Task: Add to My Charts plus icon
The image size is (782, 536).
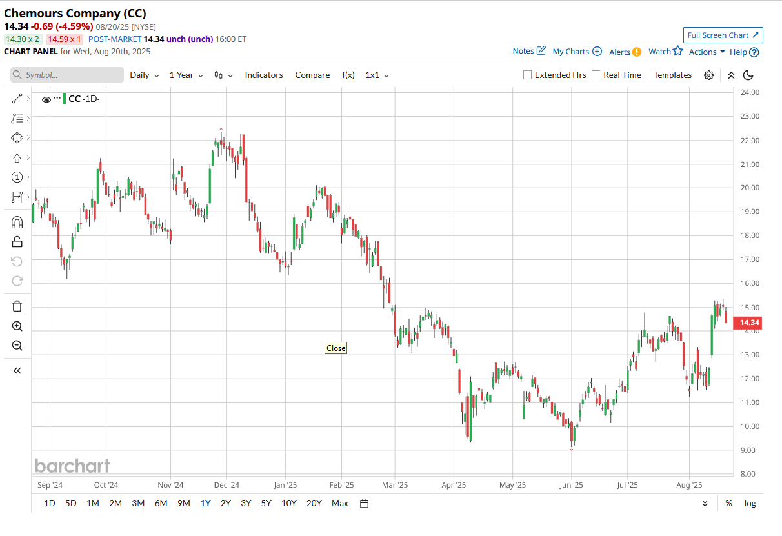Action: [597, 52]
